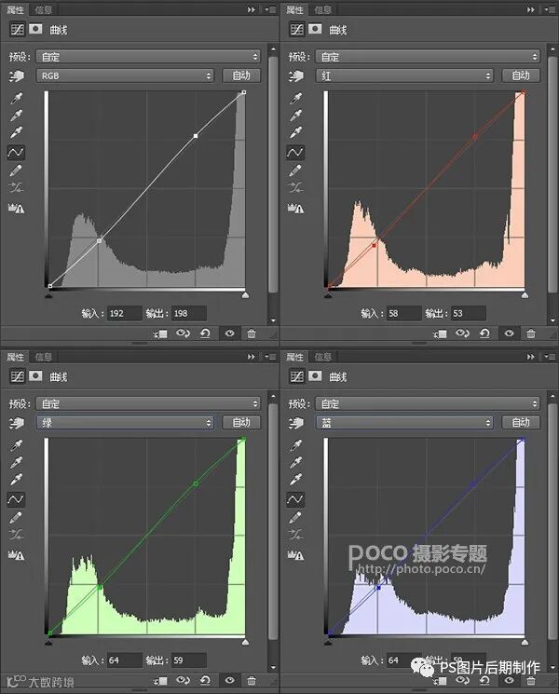Open preset dropdown in RGB panel
The width and height of the screenshot is (559, 694).
[x=148, y=57]
